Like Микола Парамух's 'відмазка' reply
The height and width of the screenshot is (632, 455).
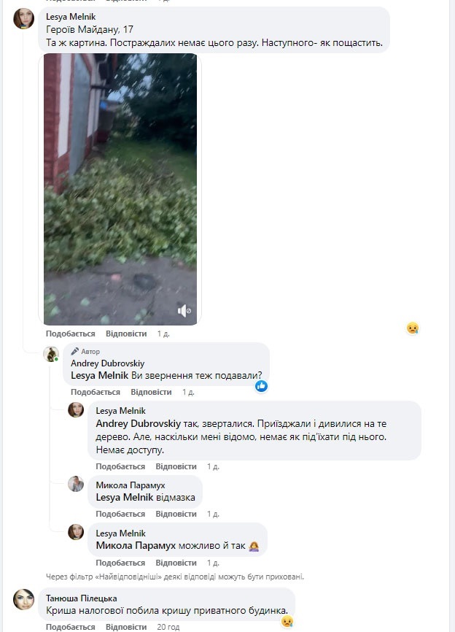coord(120,514)
